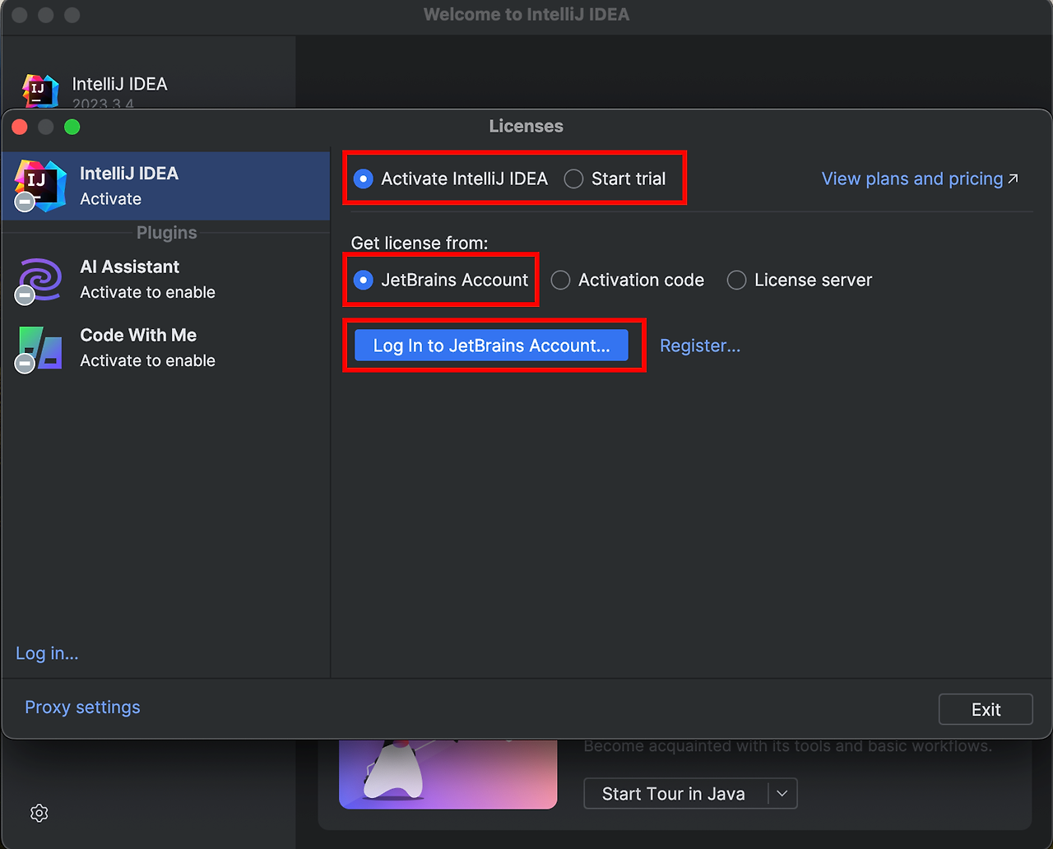
Task: Close the Licenses dialog with red button
Action: pyautogui.click(x=20, y=127)
